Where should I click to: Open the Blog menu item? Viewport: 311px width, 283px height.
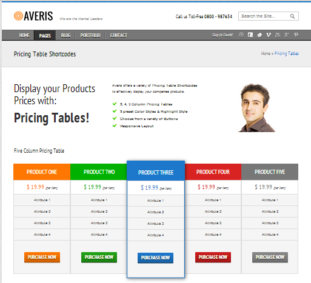coord(65,35)
